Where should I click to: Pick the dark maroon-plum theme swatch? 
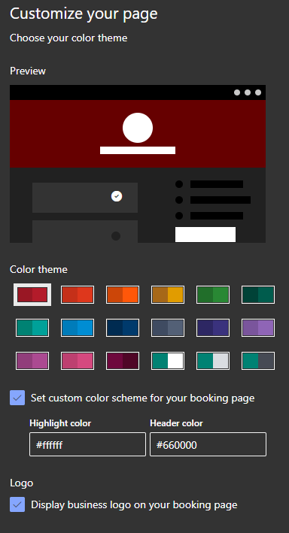click(x=123, y=361)
